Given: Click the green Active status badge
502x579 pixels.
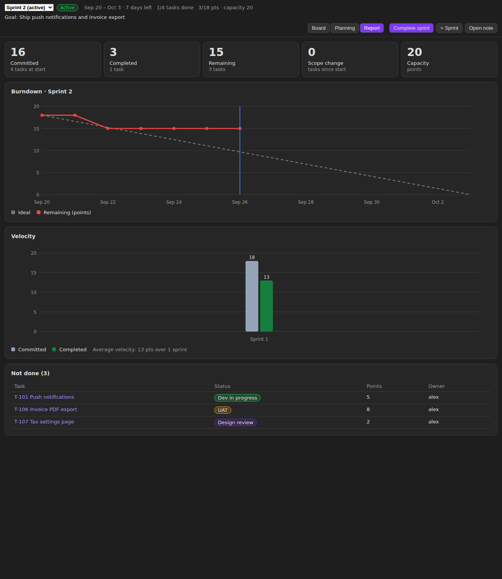Looking at the screenshot, I should point(67,8).
